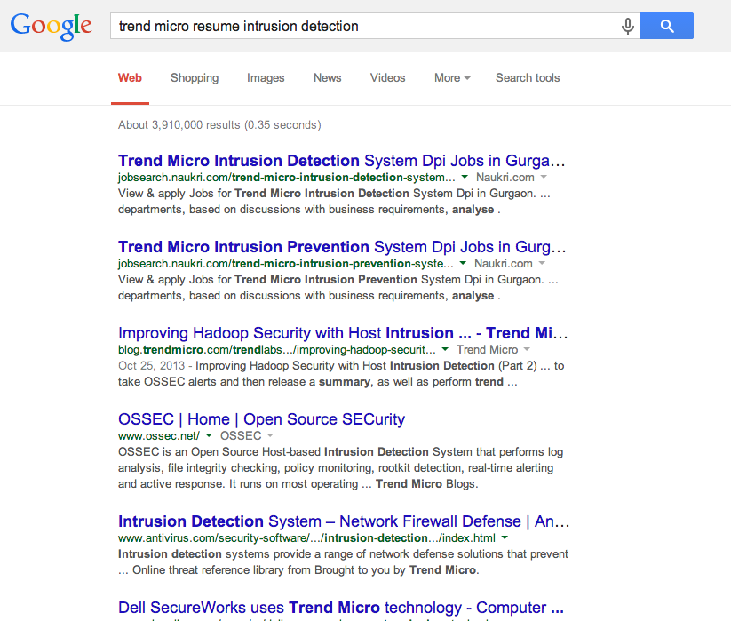Switch to the Shopping tab
This screenshot has width=731, height=621.
tap(195, 78)
